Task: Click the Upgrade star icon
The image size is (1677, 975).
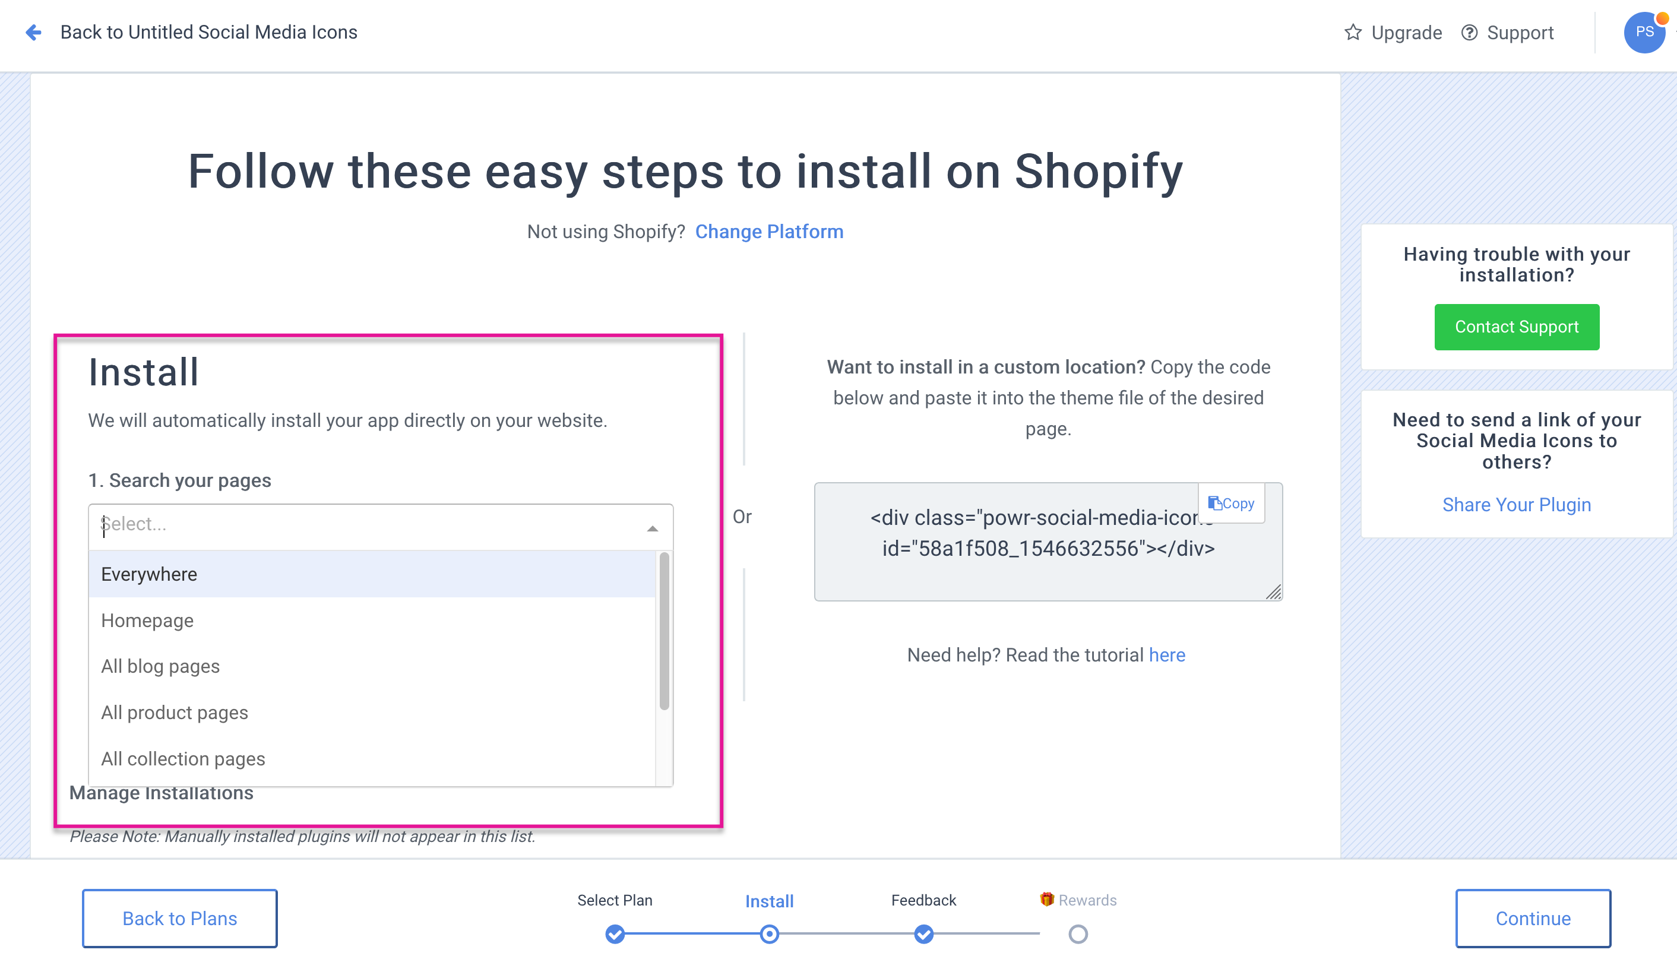Action: click(x=1352, y=33)
